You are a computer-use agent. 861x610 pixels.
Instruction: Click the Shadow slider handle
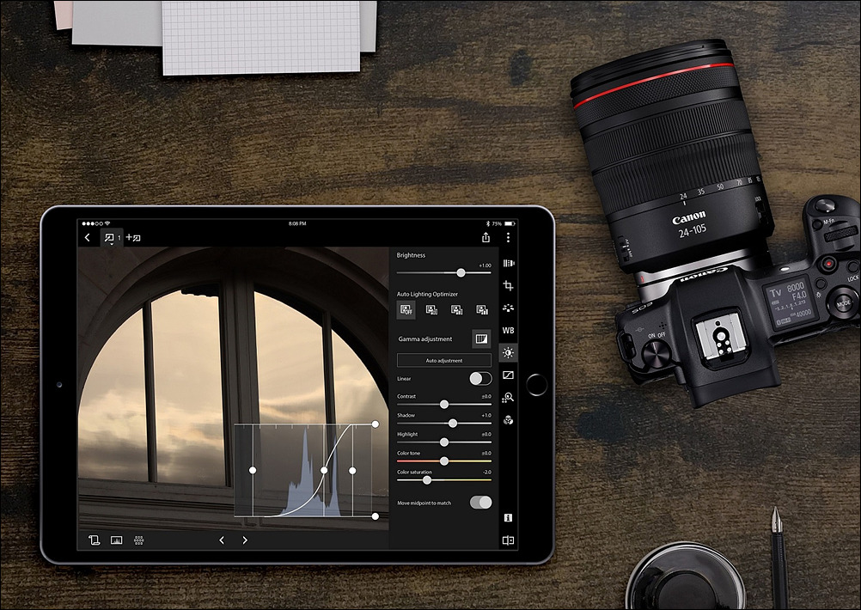(x=453, y=424)
